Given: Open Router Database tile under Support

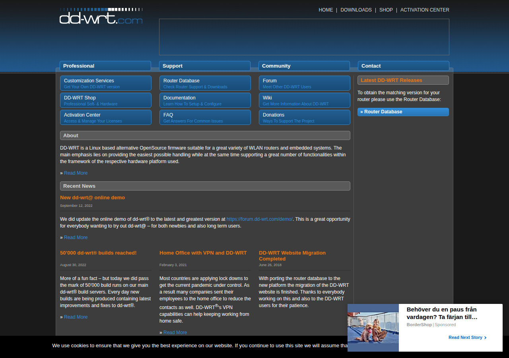Looking at the screenshot, I should tap(205, 83).
